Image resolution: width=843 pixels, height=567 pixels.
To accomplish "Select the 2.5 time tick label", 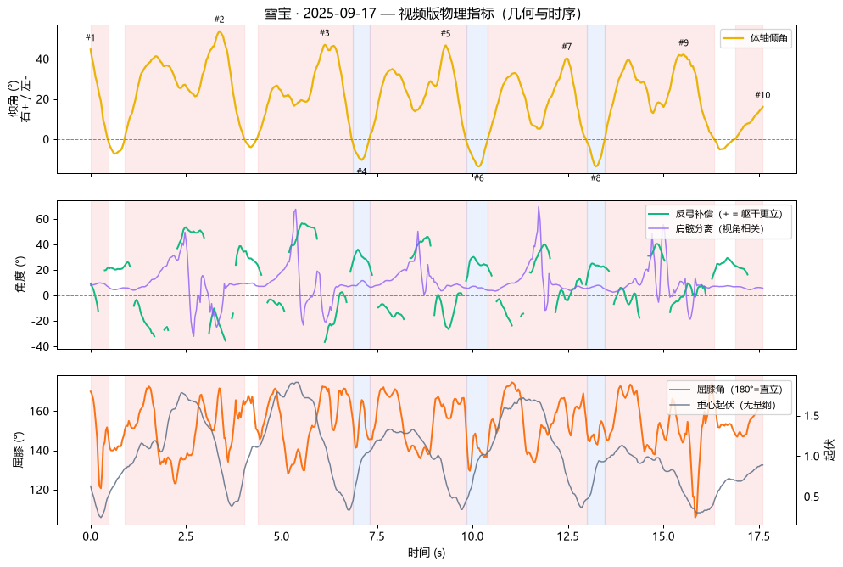I will tap(186, 536).
